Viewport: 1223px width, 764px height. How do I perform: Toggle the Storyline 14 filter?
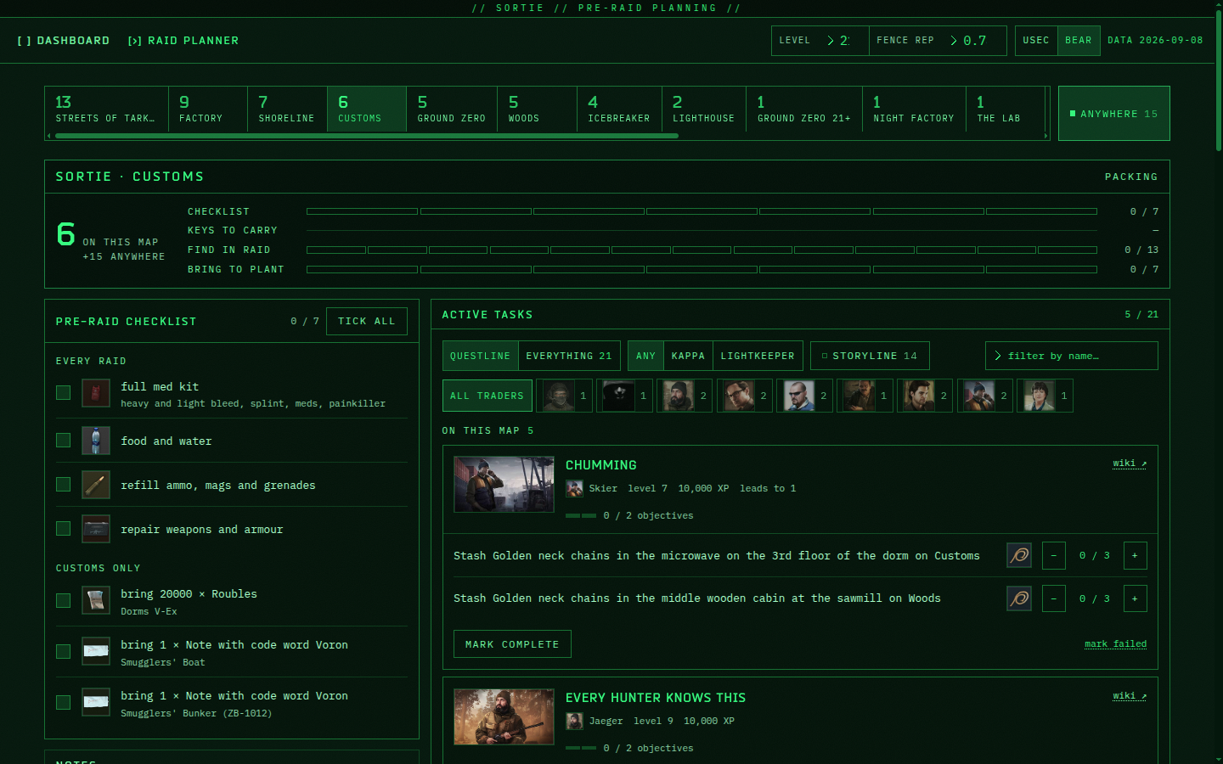tap(870, 356)
